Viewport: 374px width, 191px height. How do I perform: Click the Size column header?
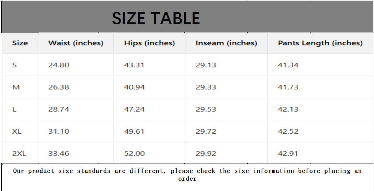point(20,43)
